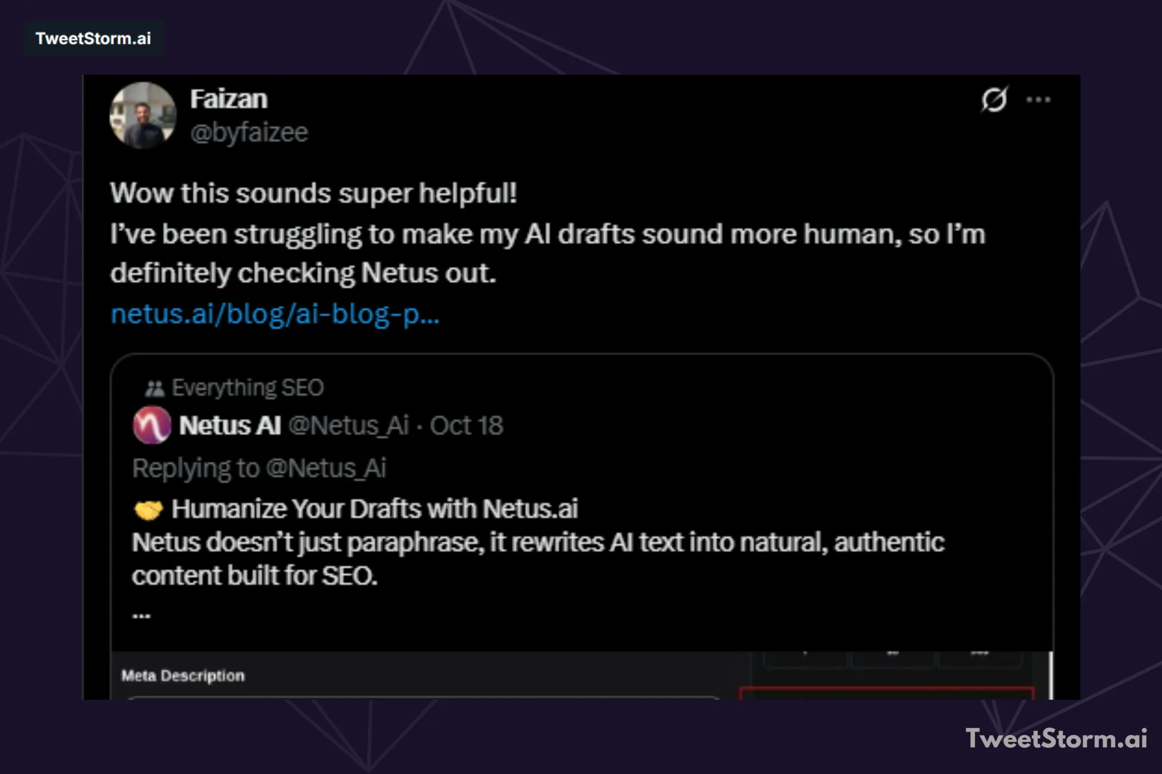Click the Netus AI profile avatar

coord(152,426)
